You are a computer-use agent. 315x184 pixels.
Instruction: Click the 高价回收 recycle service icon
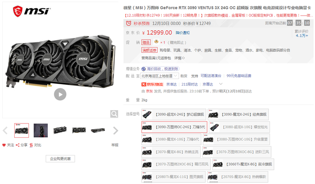[x=143, y=69]
